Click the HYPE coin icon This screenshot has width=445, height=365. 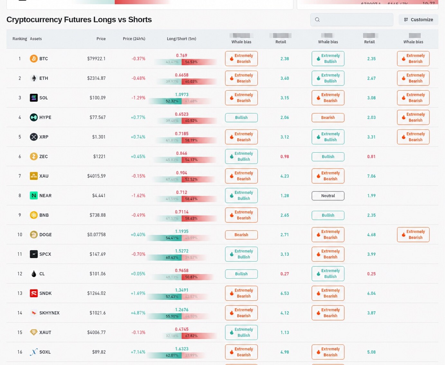coord(34,117)
